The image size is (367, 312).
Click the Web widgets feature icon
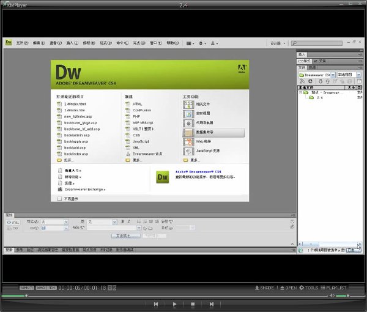[x=188, y=142]
